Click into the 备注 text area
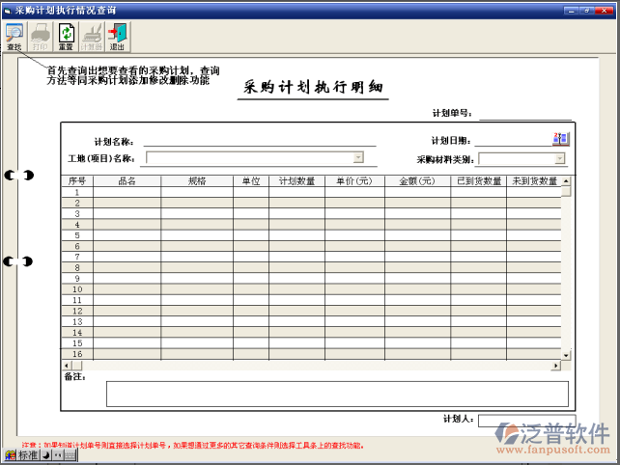 (x=337, y=394)
